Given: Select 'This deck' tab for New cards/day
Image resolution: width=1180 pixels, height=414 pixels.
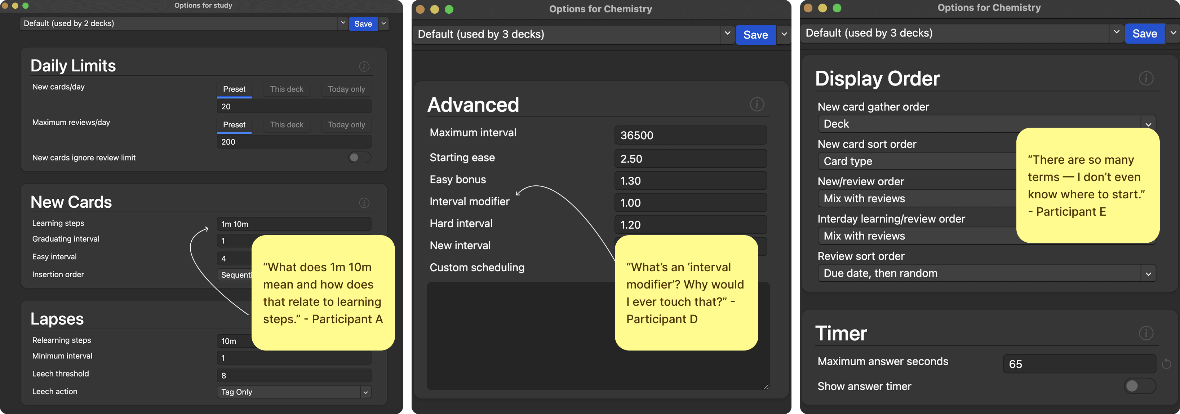Looking at the screenshot, I should [x=286, y=89].
